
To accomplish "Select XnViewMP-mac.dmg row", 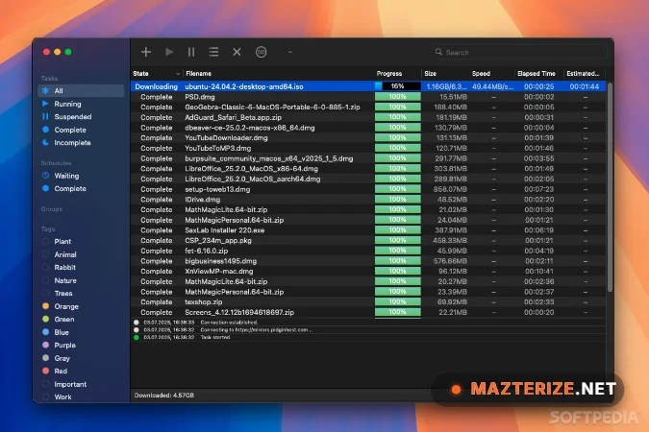I will pos(368,271).
